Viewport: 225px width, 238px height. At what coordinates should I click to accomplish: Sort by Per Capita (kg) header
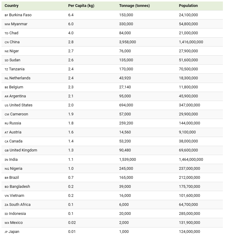click(x=81, y=6)
